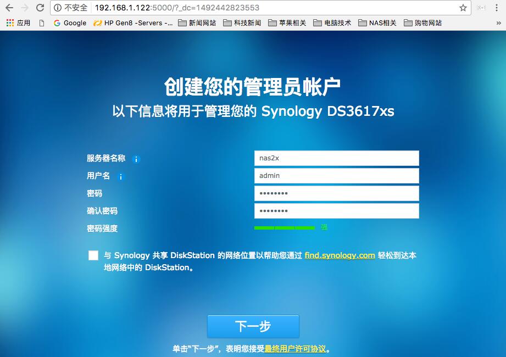
Task: Open the 最终用户许可协议 agreement link
Action: pyautogui.click(x=296, y=349)
